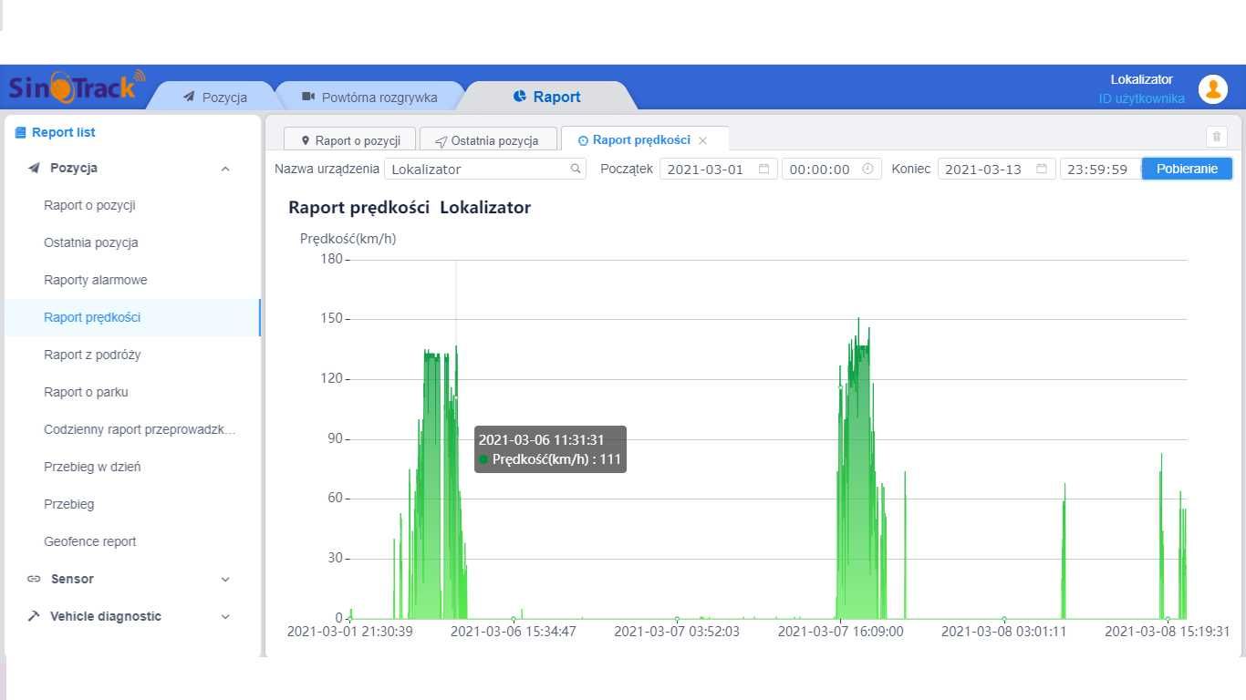Image resolution: width=1246 pixels, height=700 pixels.
Task: Click the Report list heading
Action: pyautogui.click(x=64, y=132)
